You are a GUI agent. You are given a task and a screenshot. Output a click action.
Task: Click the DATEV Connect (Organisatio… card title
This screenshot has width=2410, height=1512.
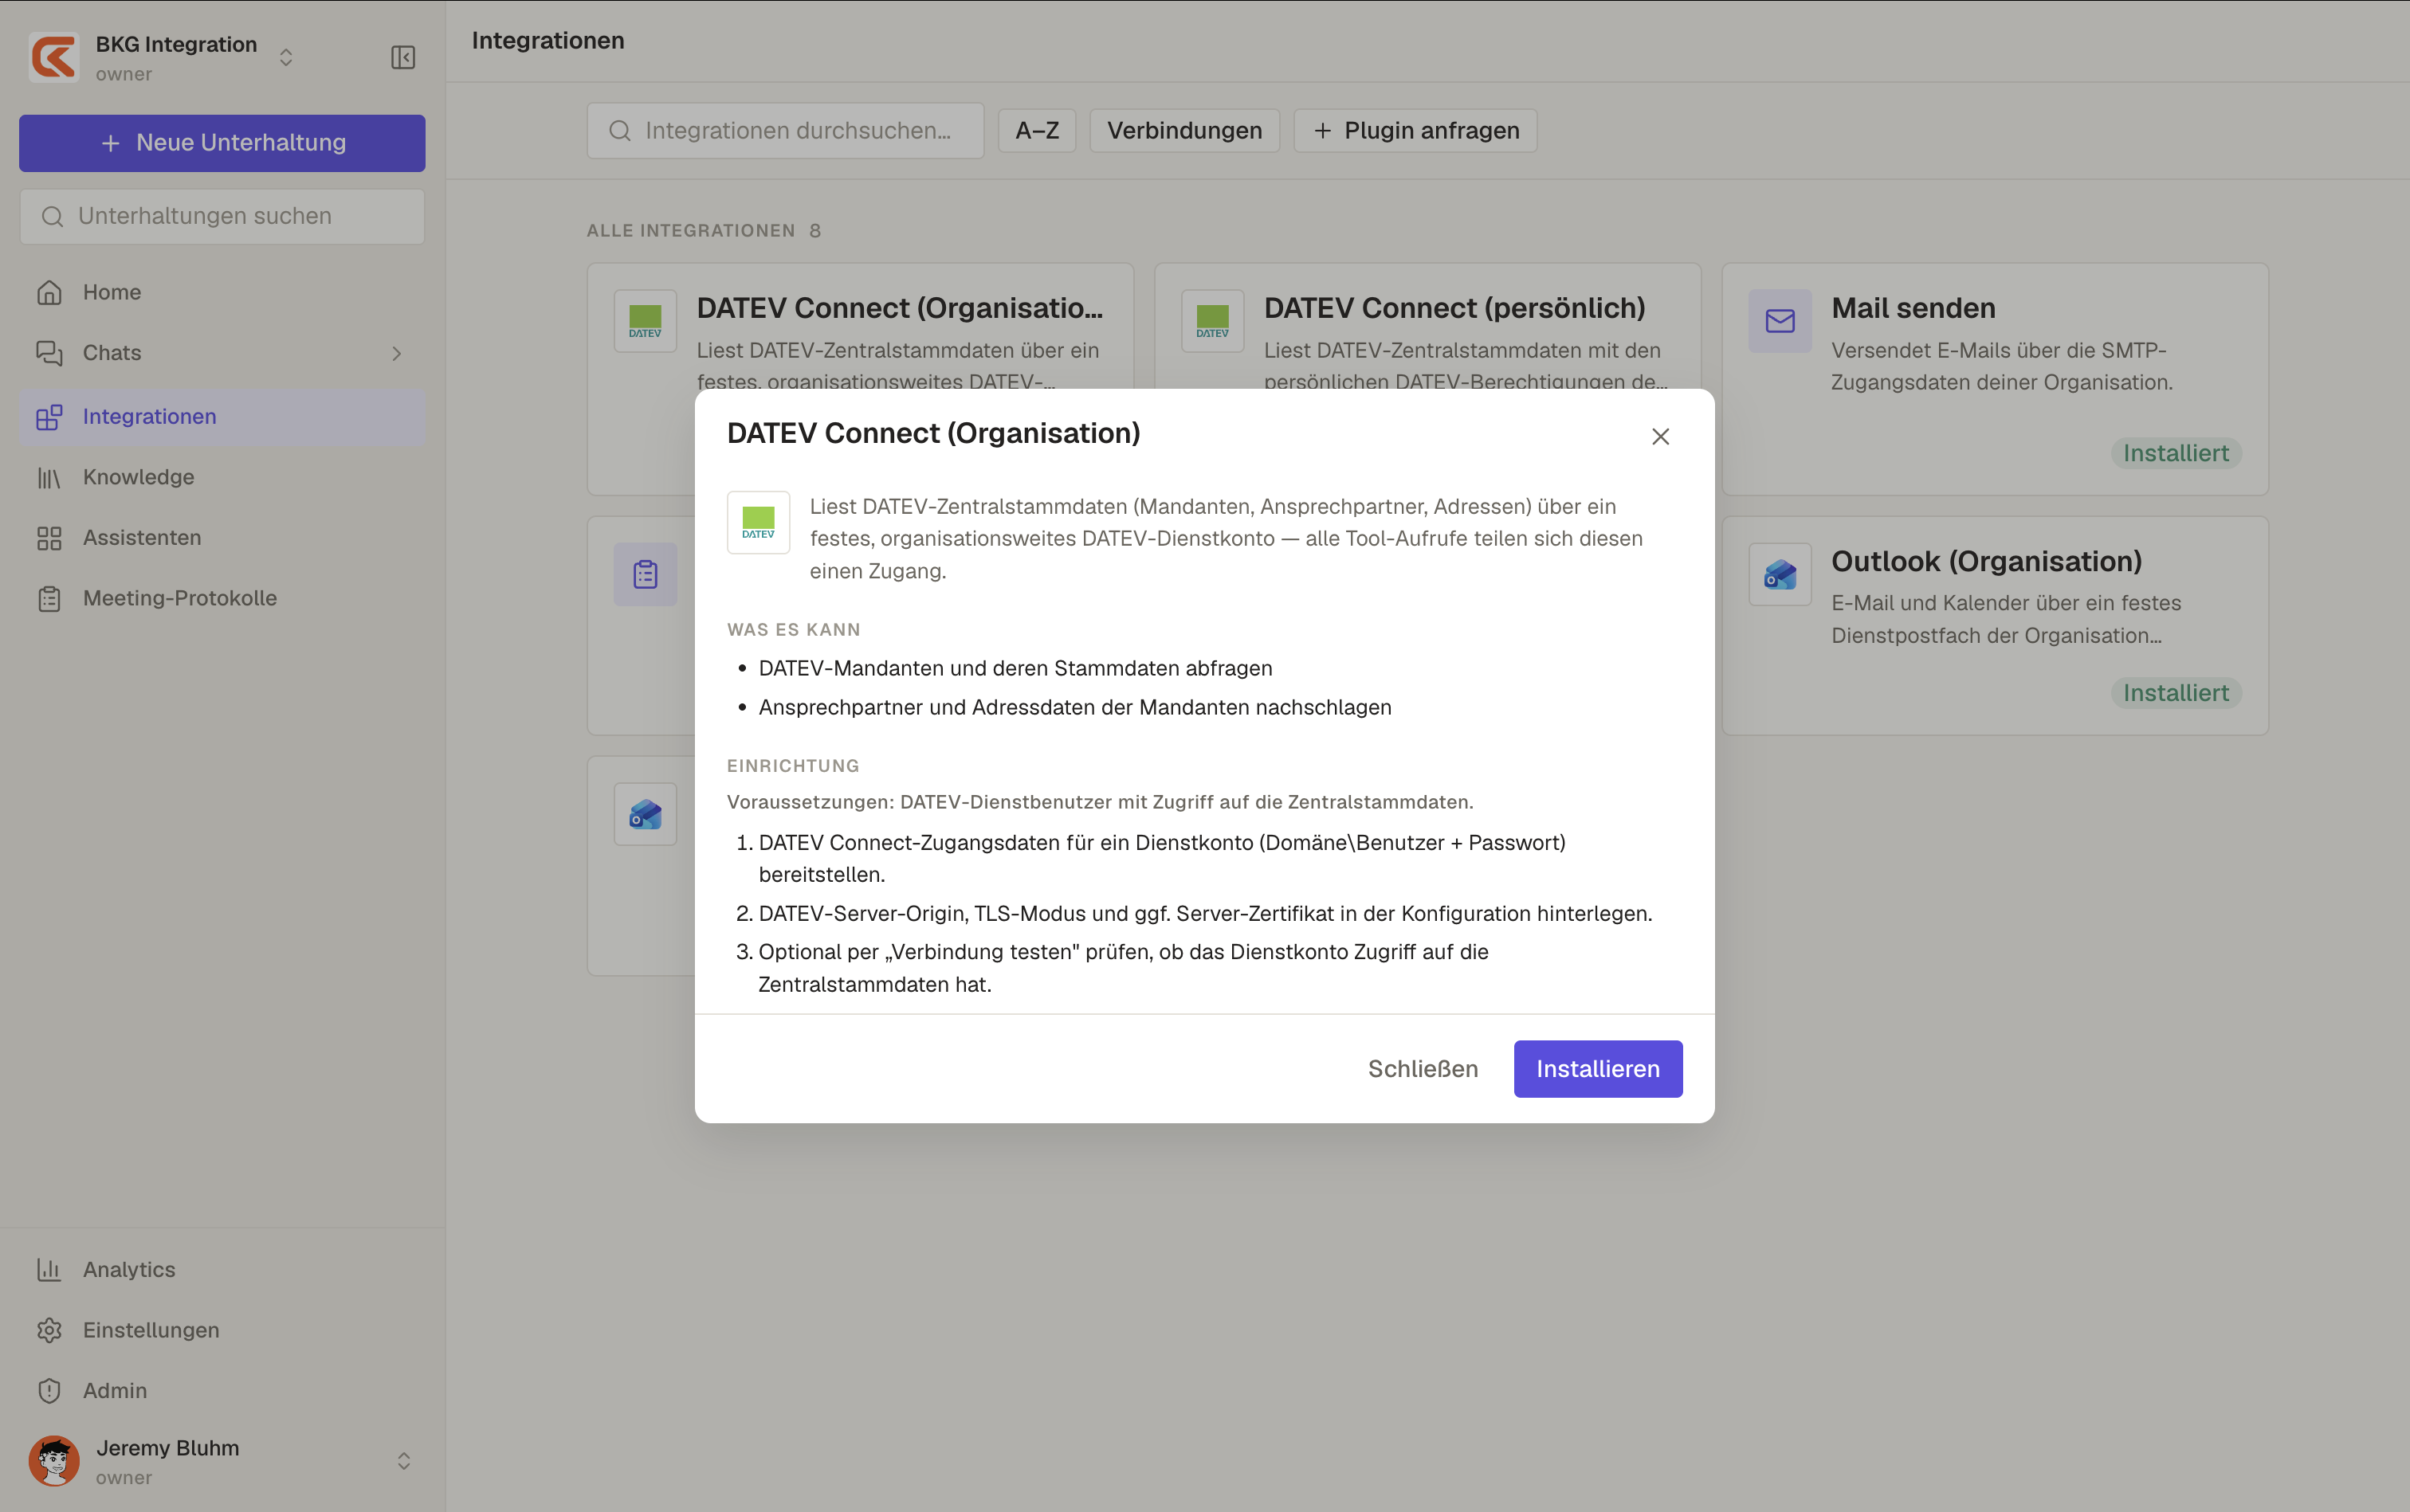(900, 308)
